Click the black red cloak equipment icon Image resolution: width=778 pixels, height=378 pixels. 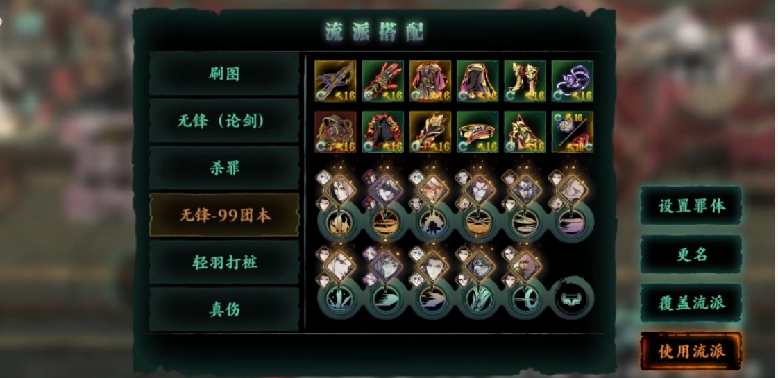[x=382, y=132]
